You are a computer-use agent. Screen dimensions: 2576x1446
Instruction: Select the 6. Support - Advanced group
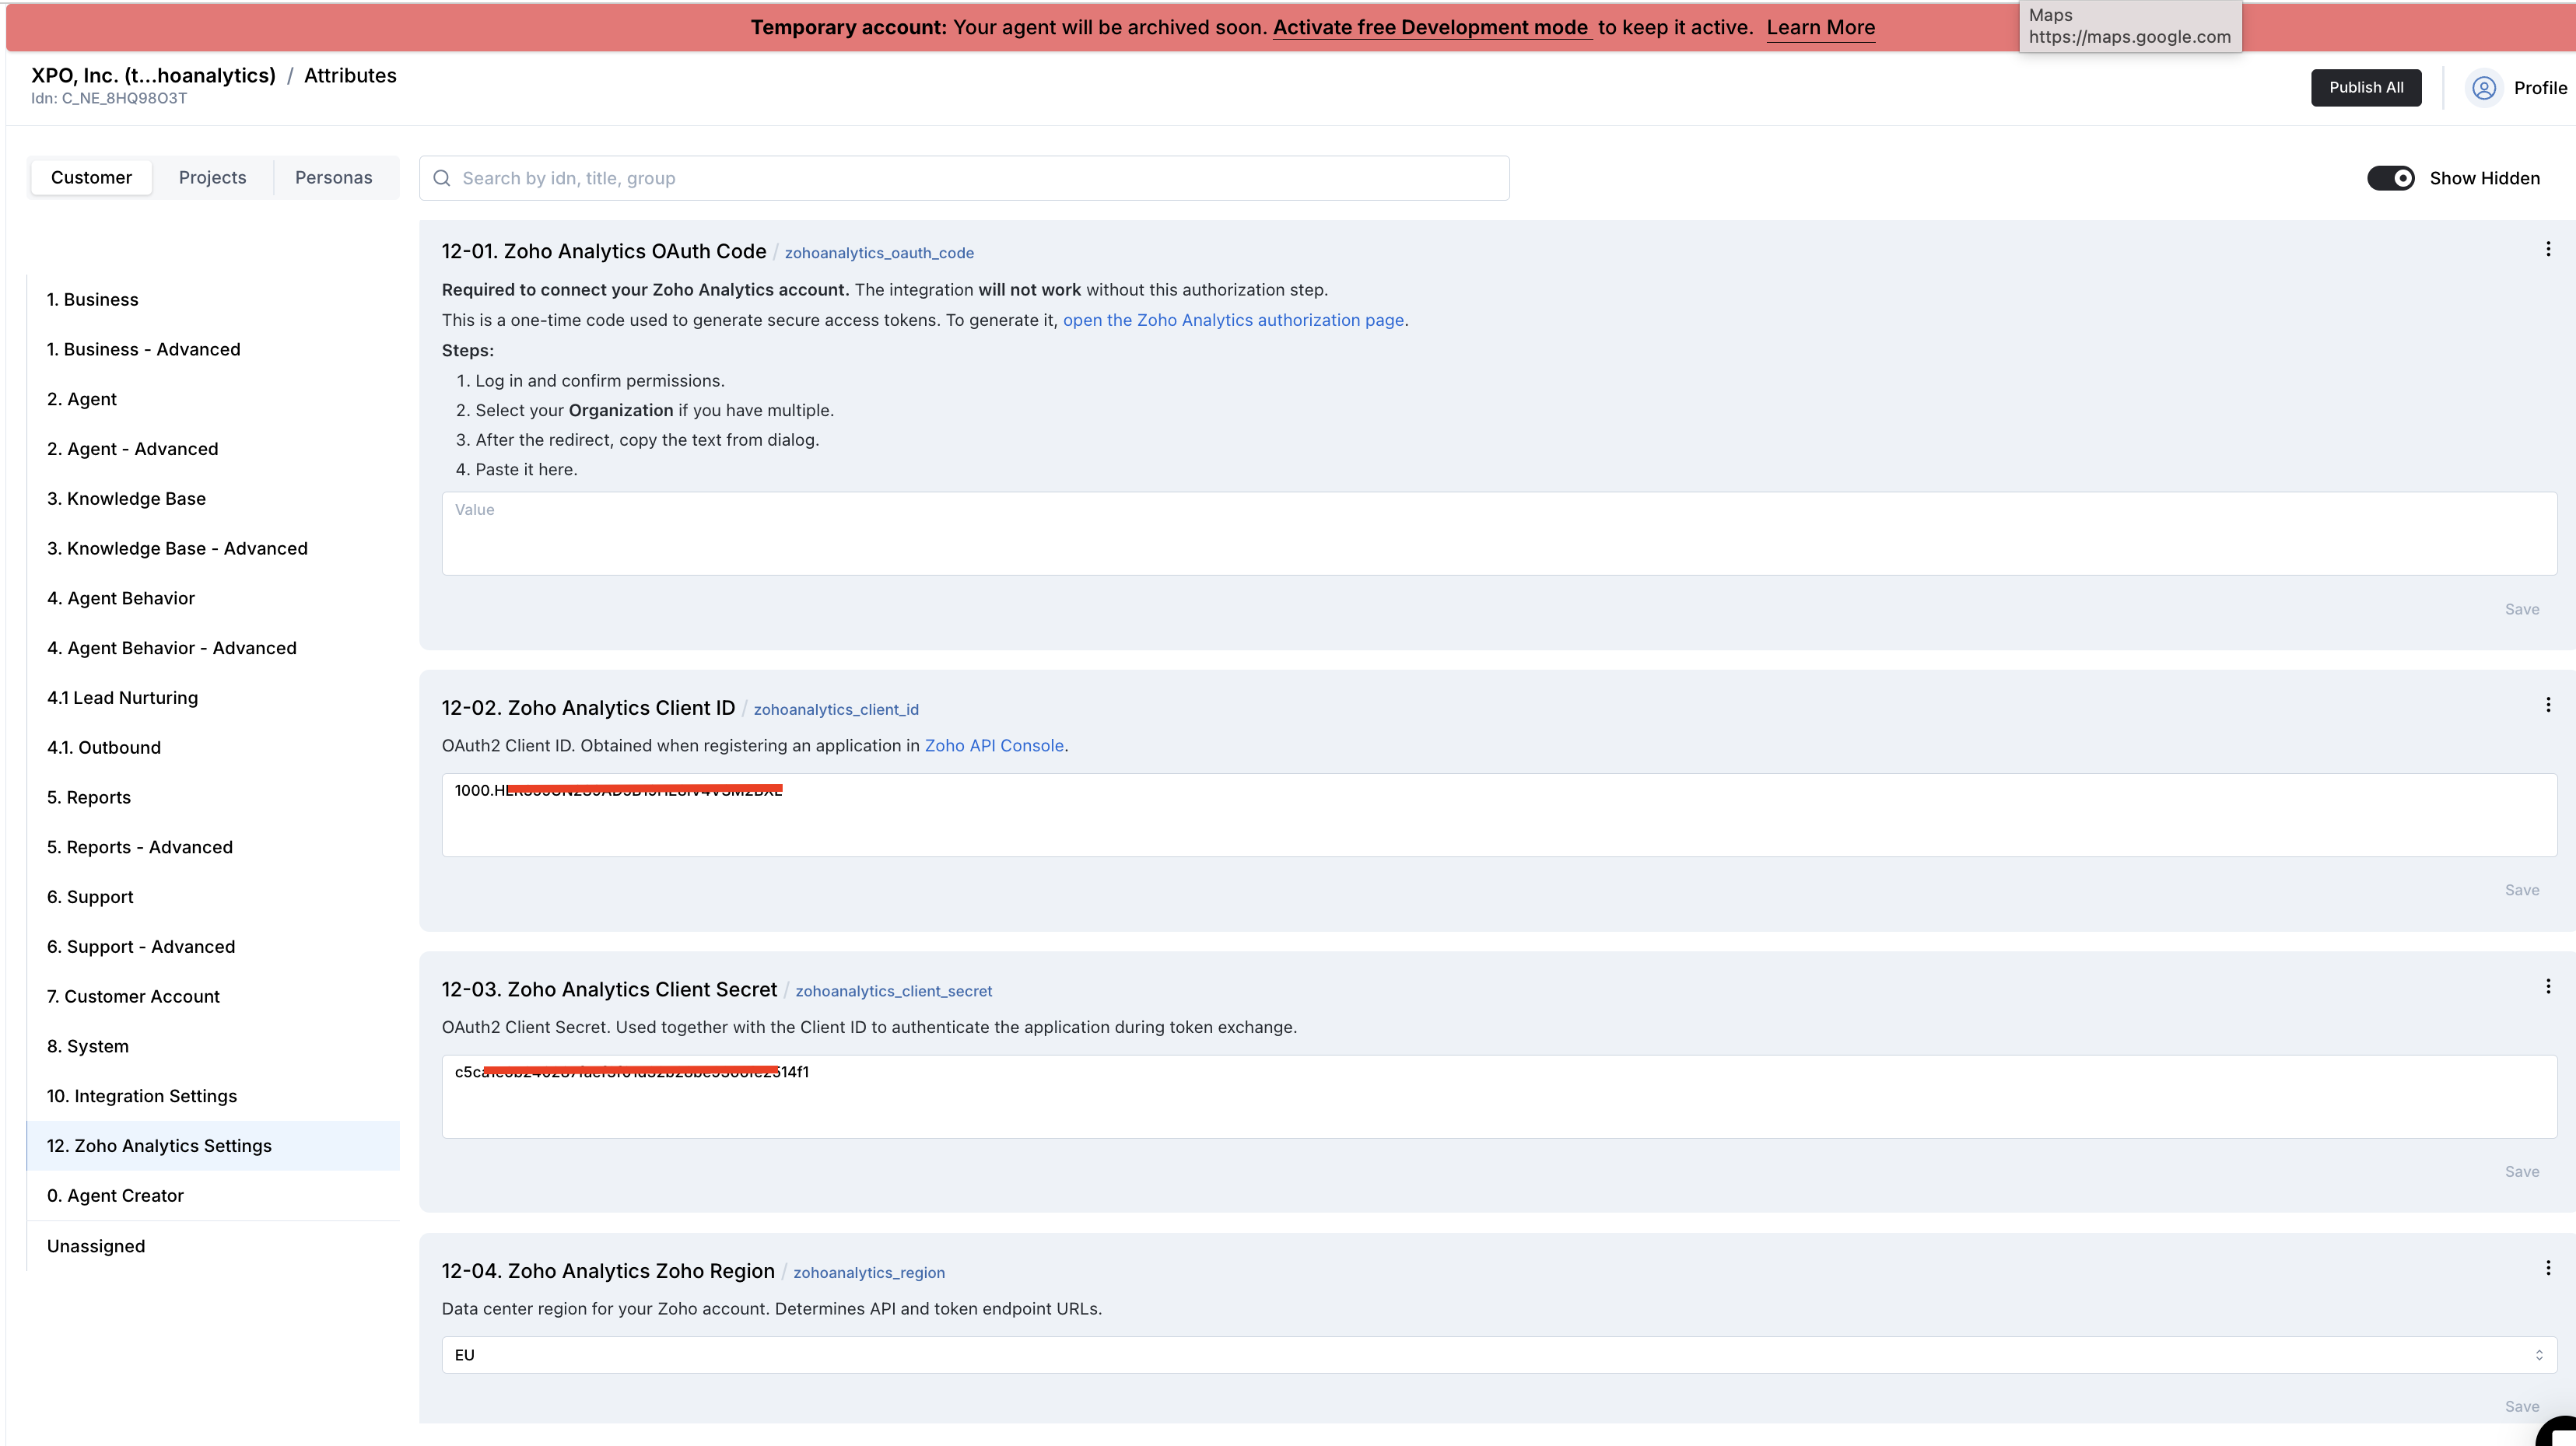[213, 947]
